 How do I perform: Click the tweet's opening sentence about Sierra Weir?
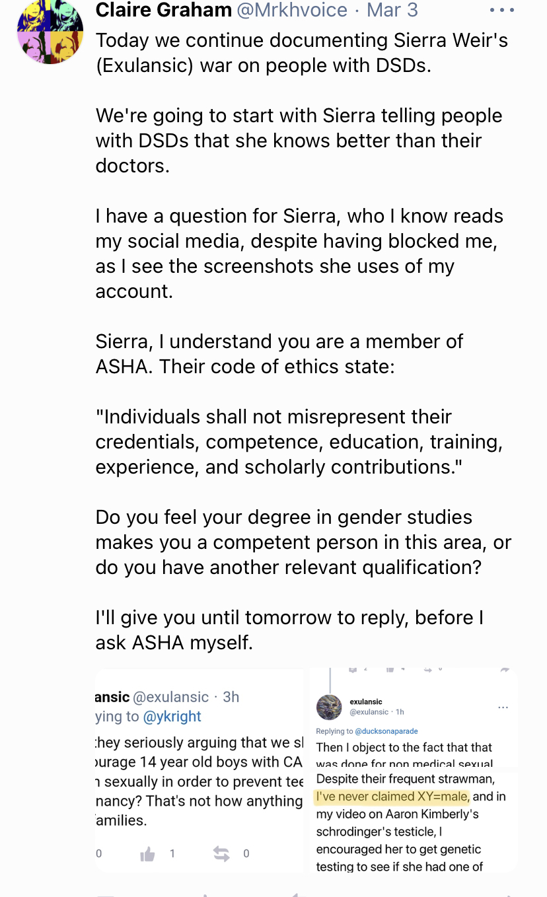tap(301, 53)
